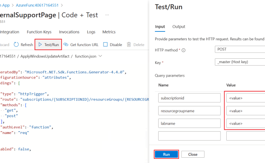Click the Get function URL link icon

tap(66, 44)
